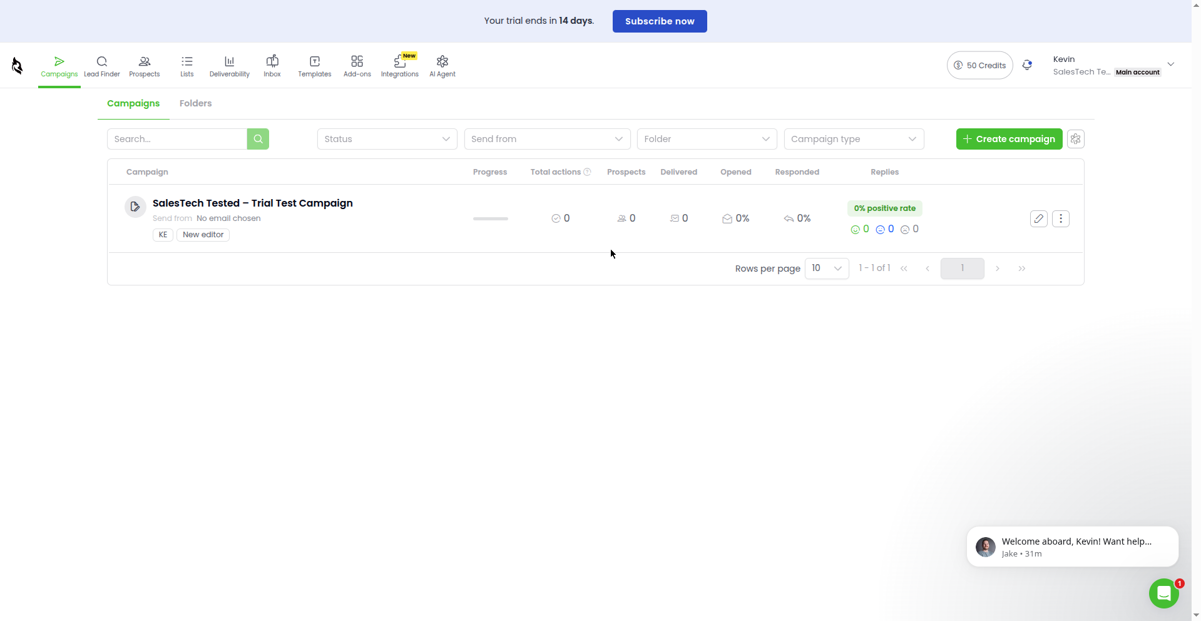Open table settings gear beside Create campaign
The height and width of the screenshot is (621, 1201).
click(x=1076, y=139)
